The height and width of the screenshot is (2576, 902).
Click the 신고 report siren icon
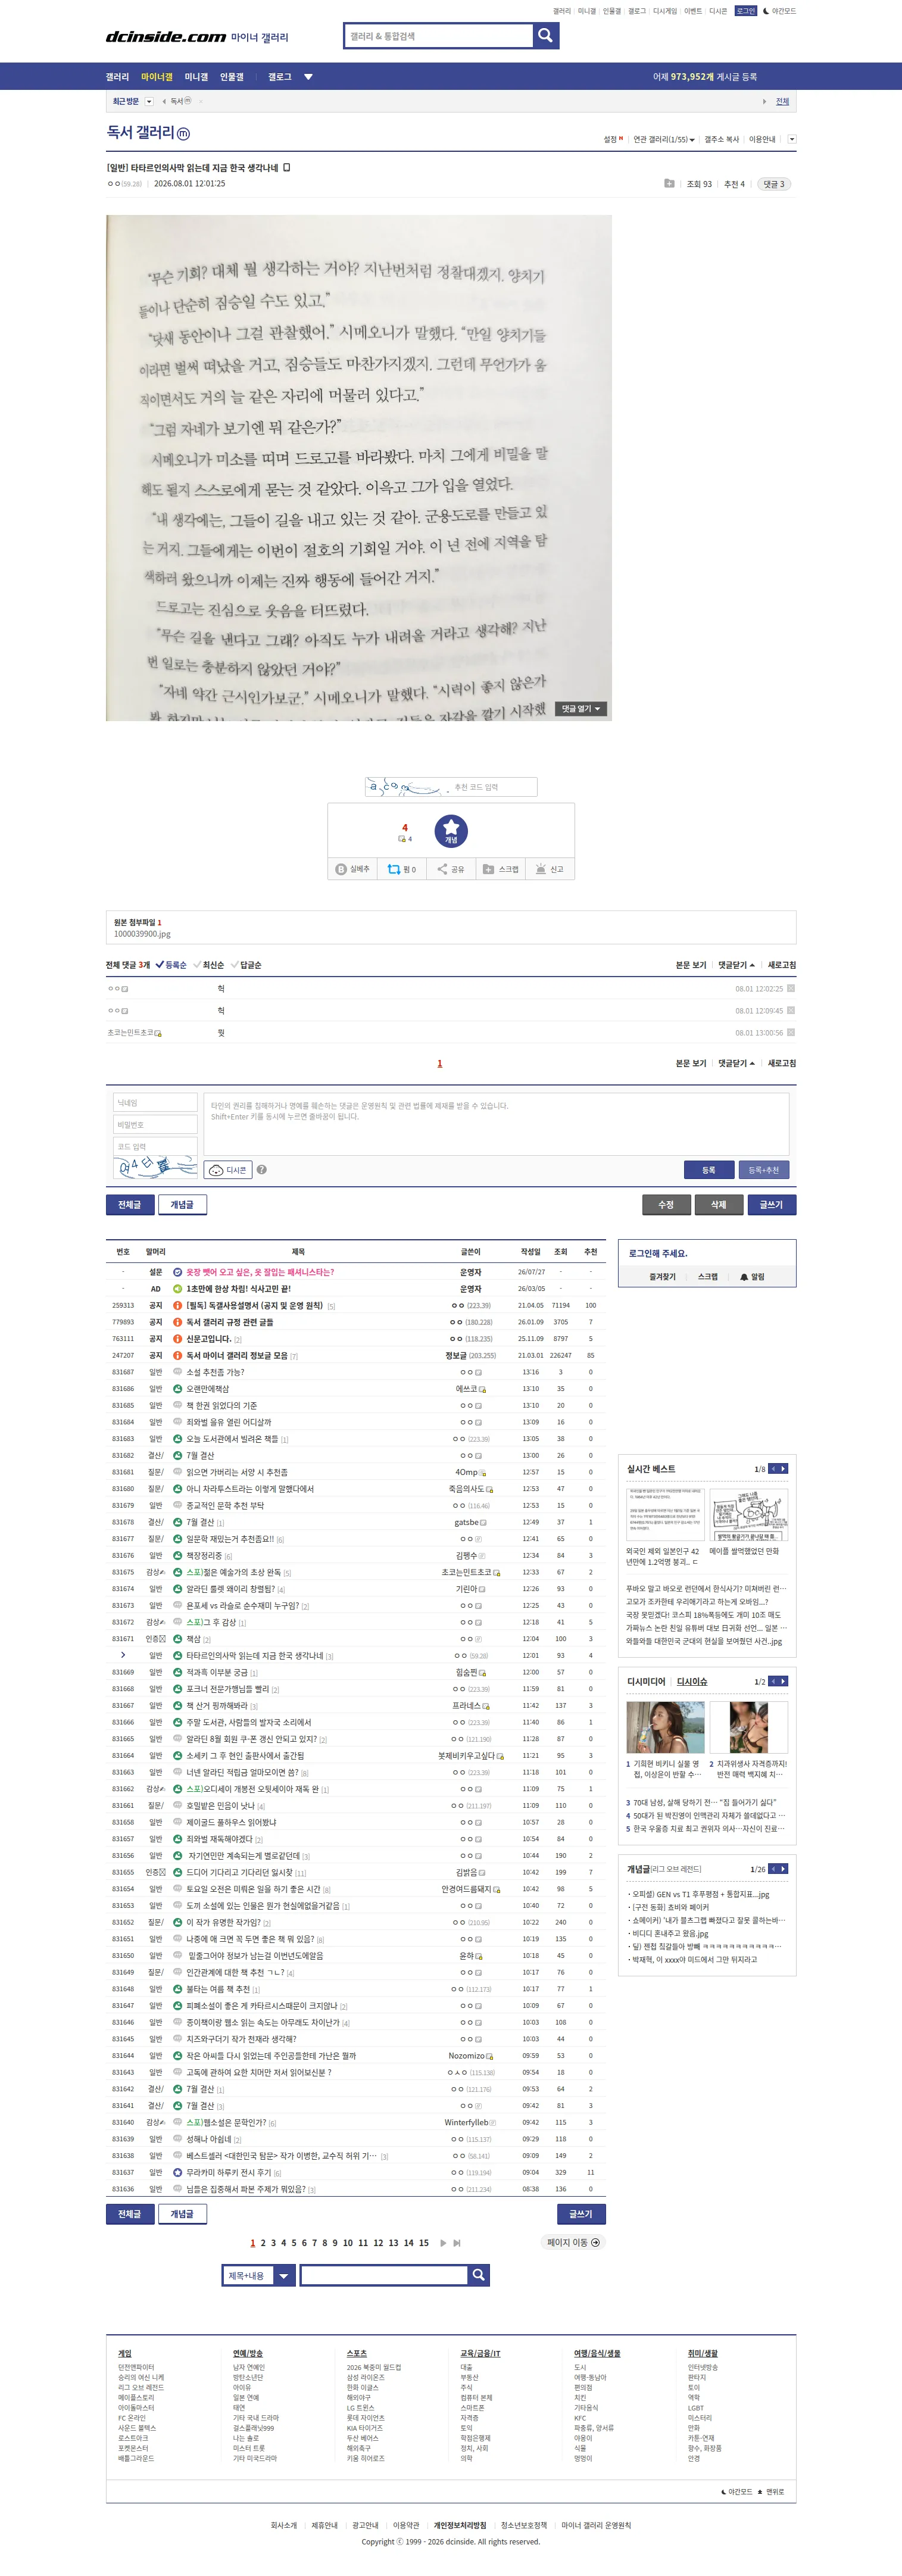541,869
